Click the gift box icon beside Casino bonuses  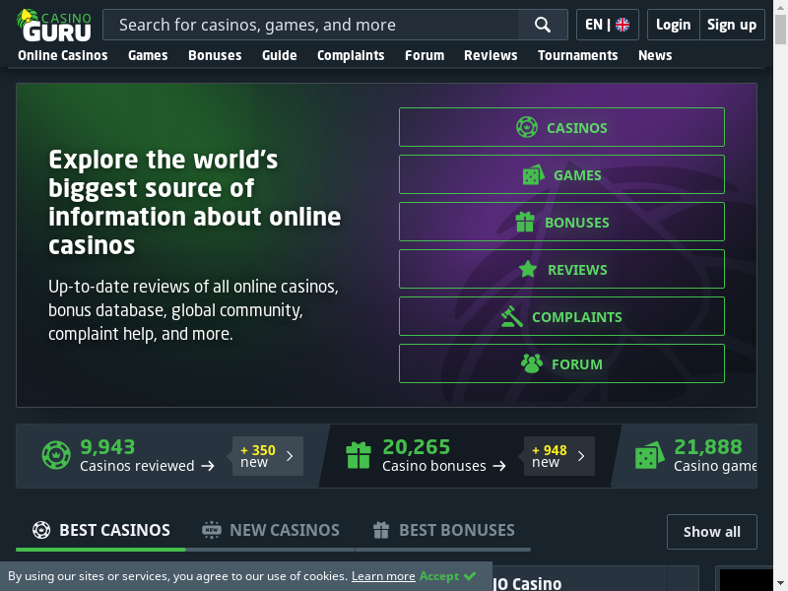tap(359, 455)
